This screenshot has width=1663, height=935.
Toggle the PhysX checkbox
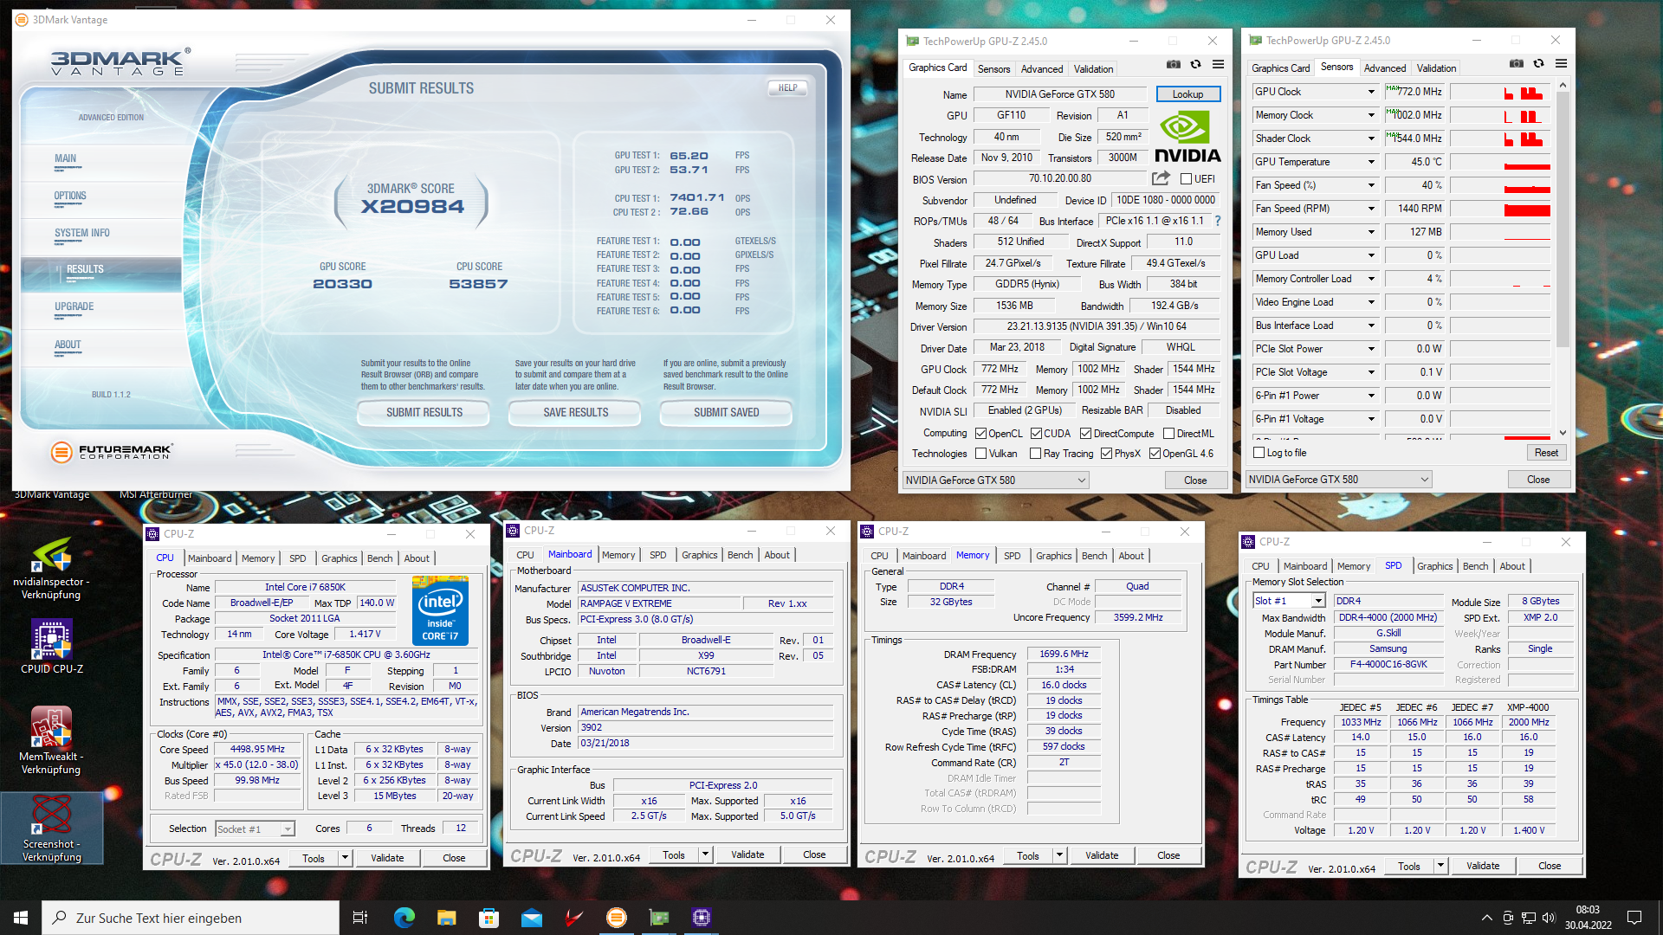point(1106,454)
